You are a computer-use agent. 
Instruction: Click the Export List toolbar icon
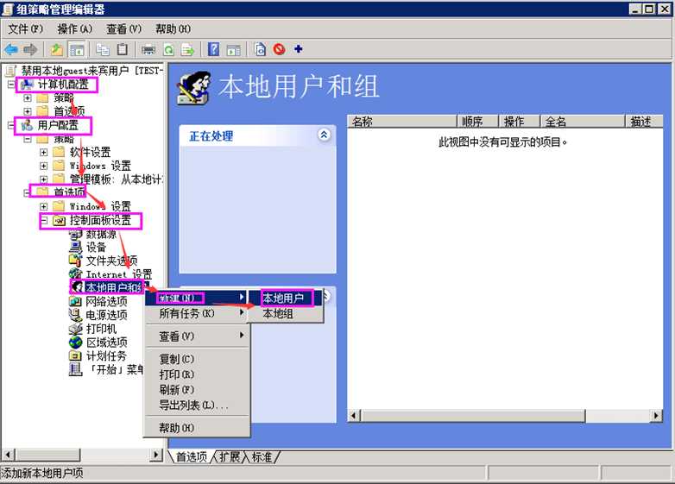coord(187,50)
